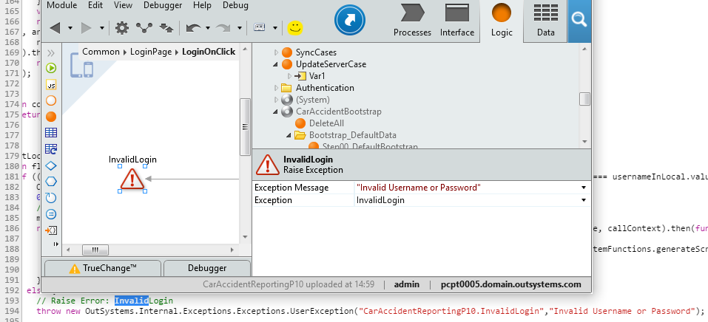Click the yellow smiley feedback icon
Image resolution: width=708 pixels, height=322 pixels.
(295, 28)
